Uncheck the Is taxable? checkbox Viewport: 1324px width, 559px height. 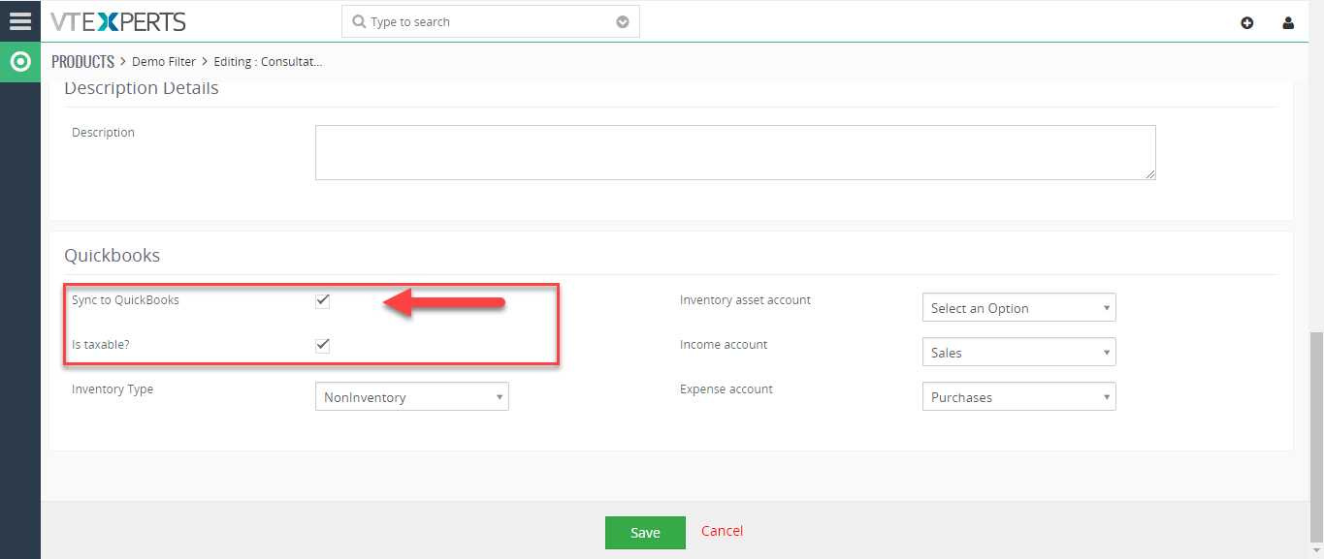pos(323,345)
